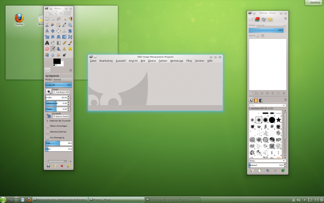Select the Pencil tool
This screenshot has width=324, height=203.
click(x=64, y=43)
